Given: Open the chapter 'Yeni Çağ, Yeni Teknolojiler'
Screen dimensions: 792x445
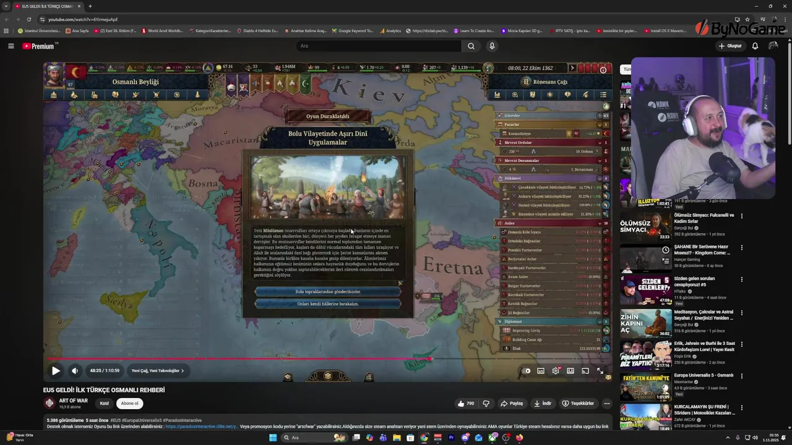Looking at the screenshot, I should click(x=157, y=371).
